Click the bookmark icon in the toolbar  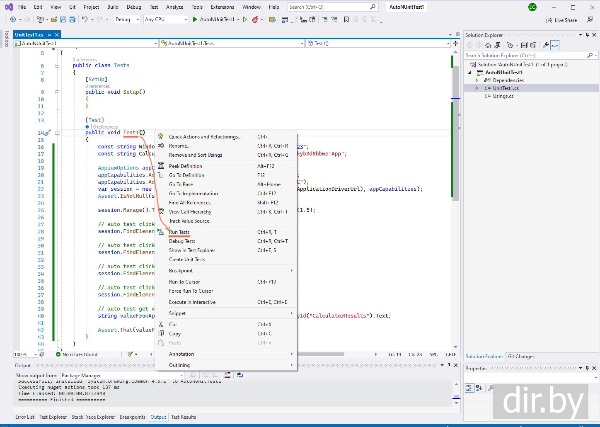(346, 19)
